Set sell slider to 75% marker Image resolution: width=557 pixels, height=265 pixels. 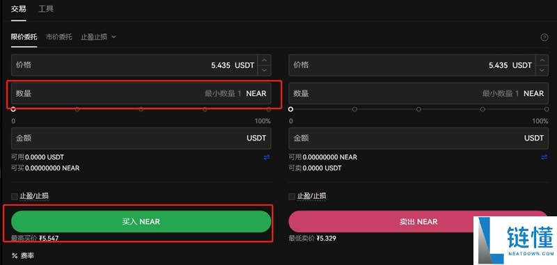tap(483, 109)
